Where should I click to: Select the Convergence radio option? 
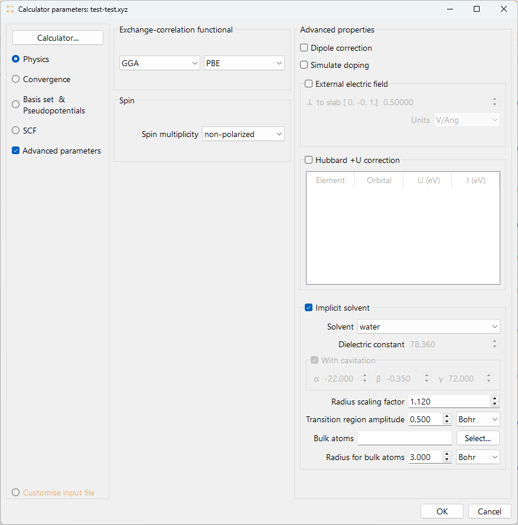click(16, 79)
